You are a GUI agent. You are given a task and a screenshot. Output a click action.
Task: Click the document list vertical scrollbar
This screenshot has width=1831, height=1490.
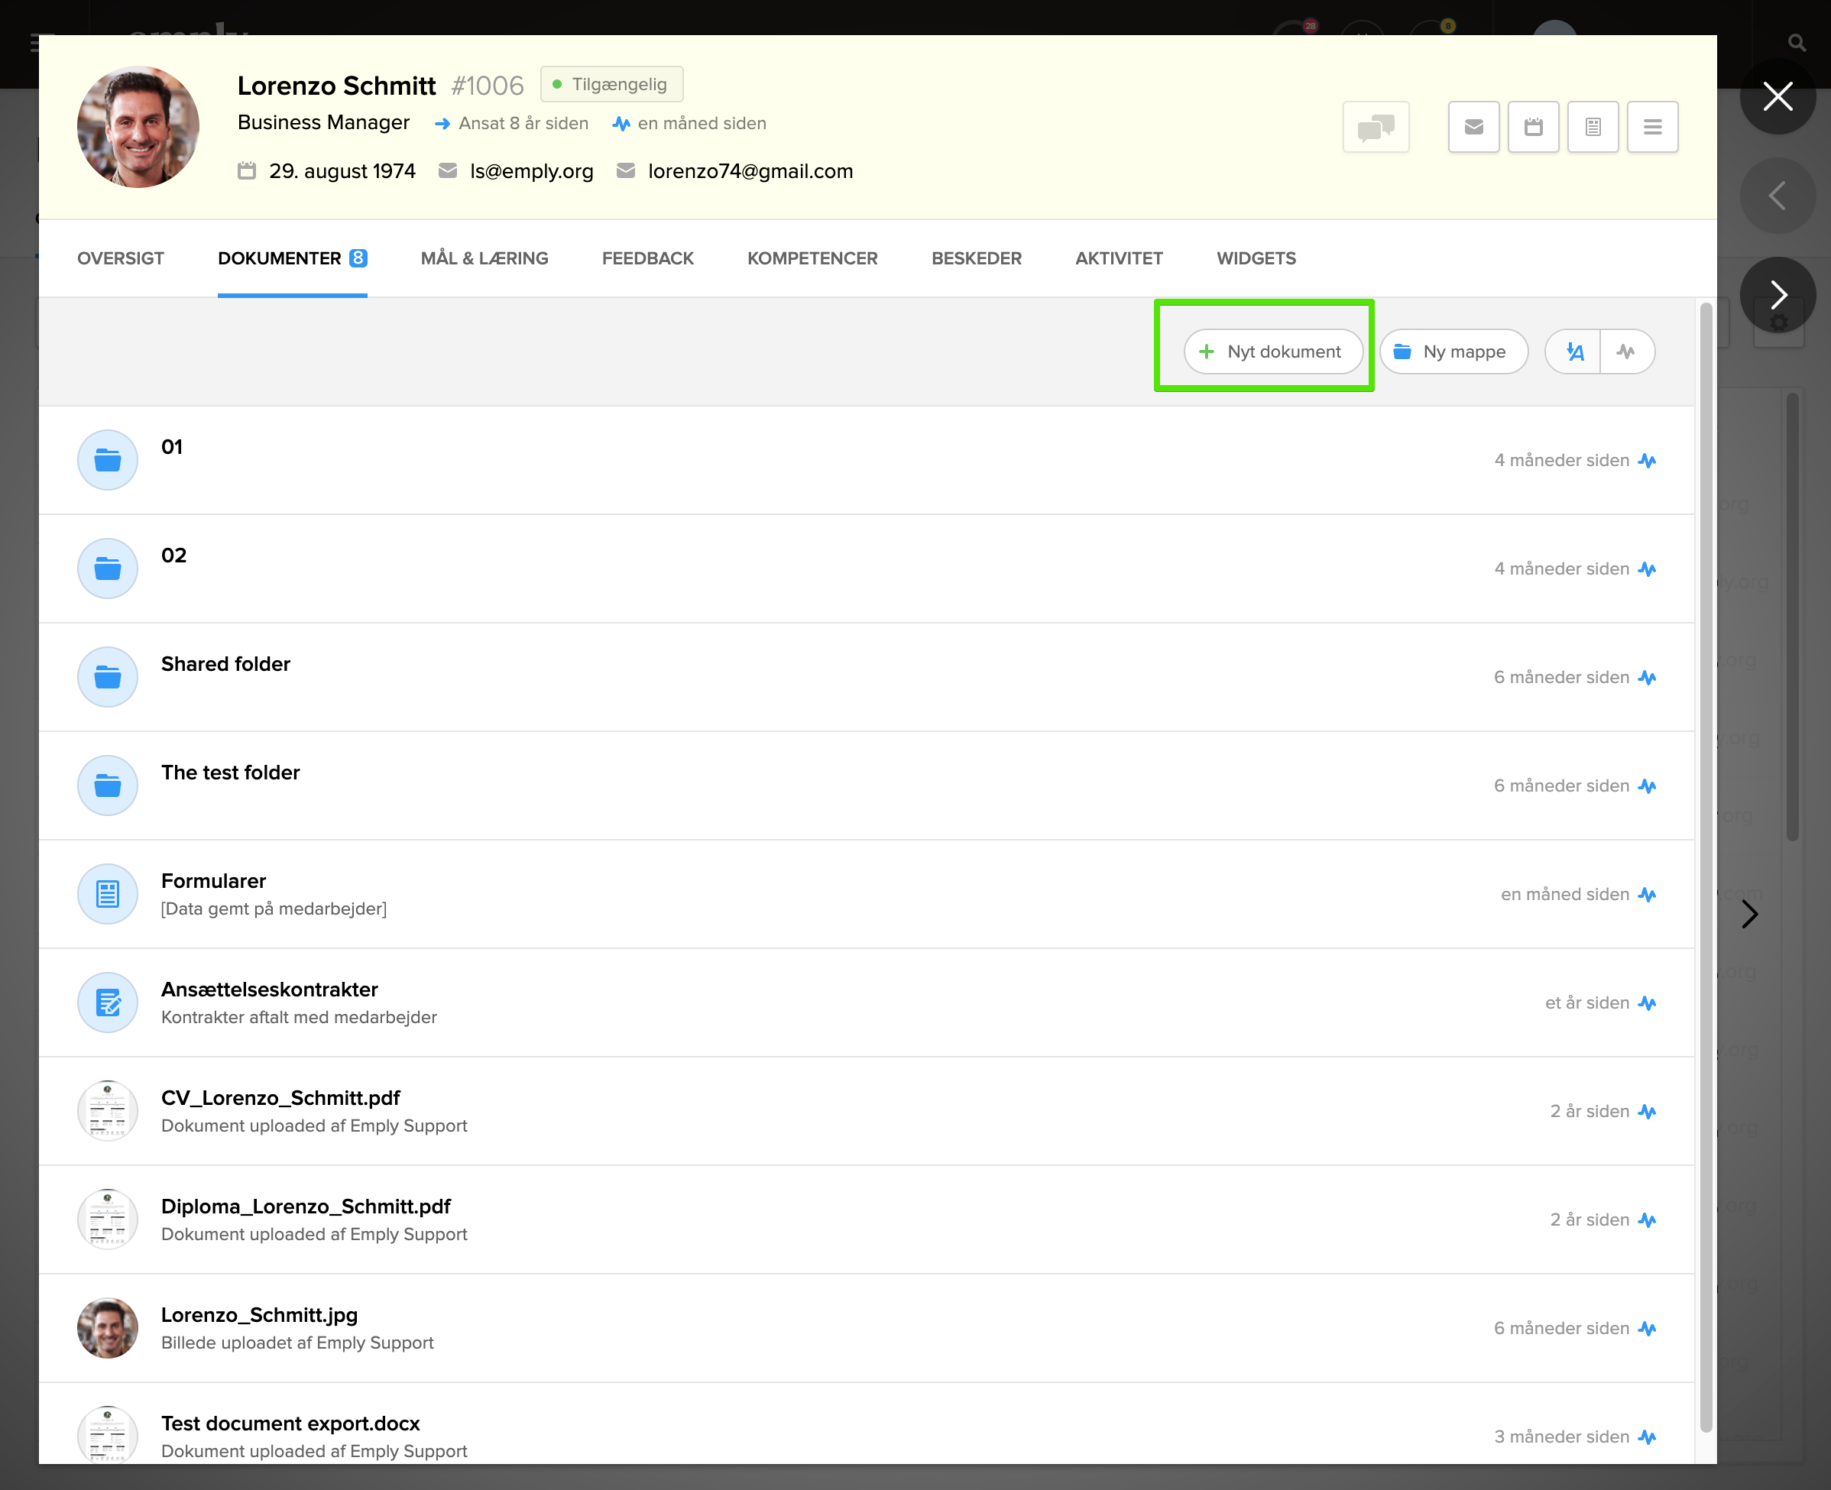1706,867
